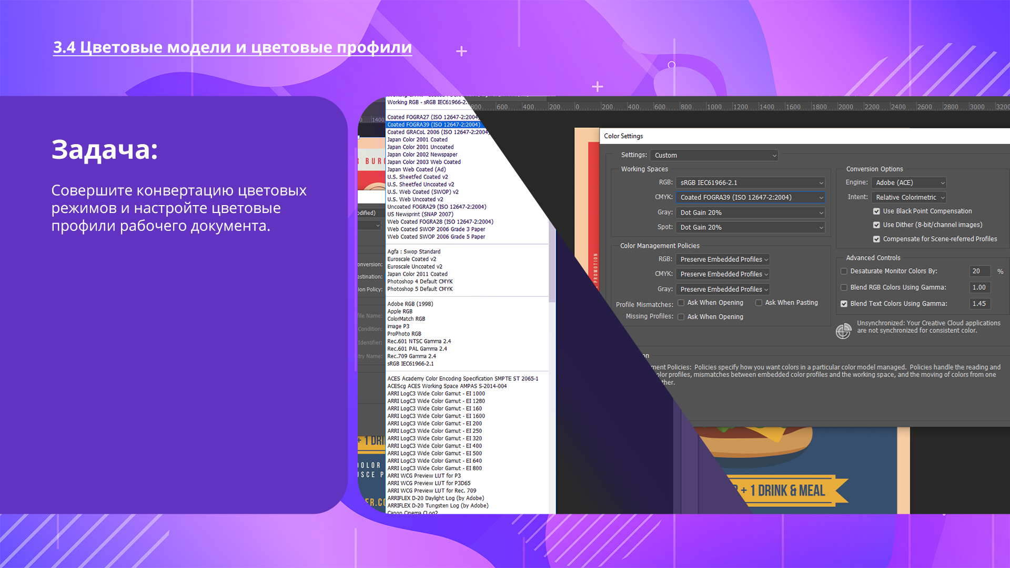Screen dimensions: 1010x568
Task: Pick Japan Color 2001 Coated list entry
Action: pyautogui.click(x=417, y=140)
